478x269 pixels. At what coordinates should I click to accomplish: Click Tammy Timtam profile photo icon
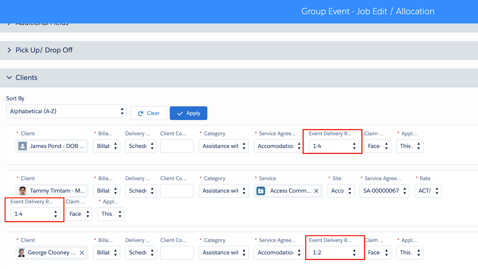22,191
